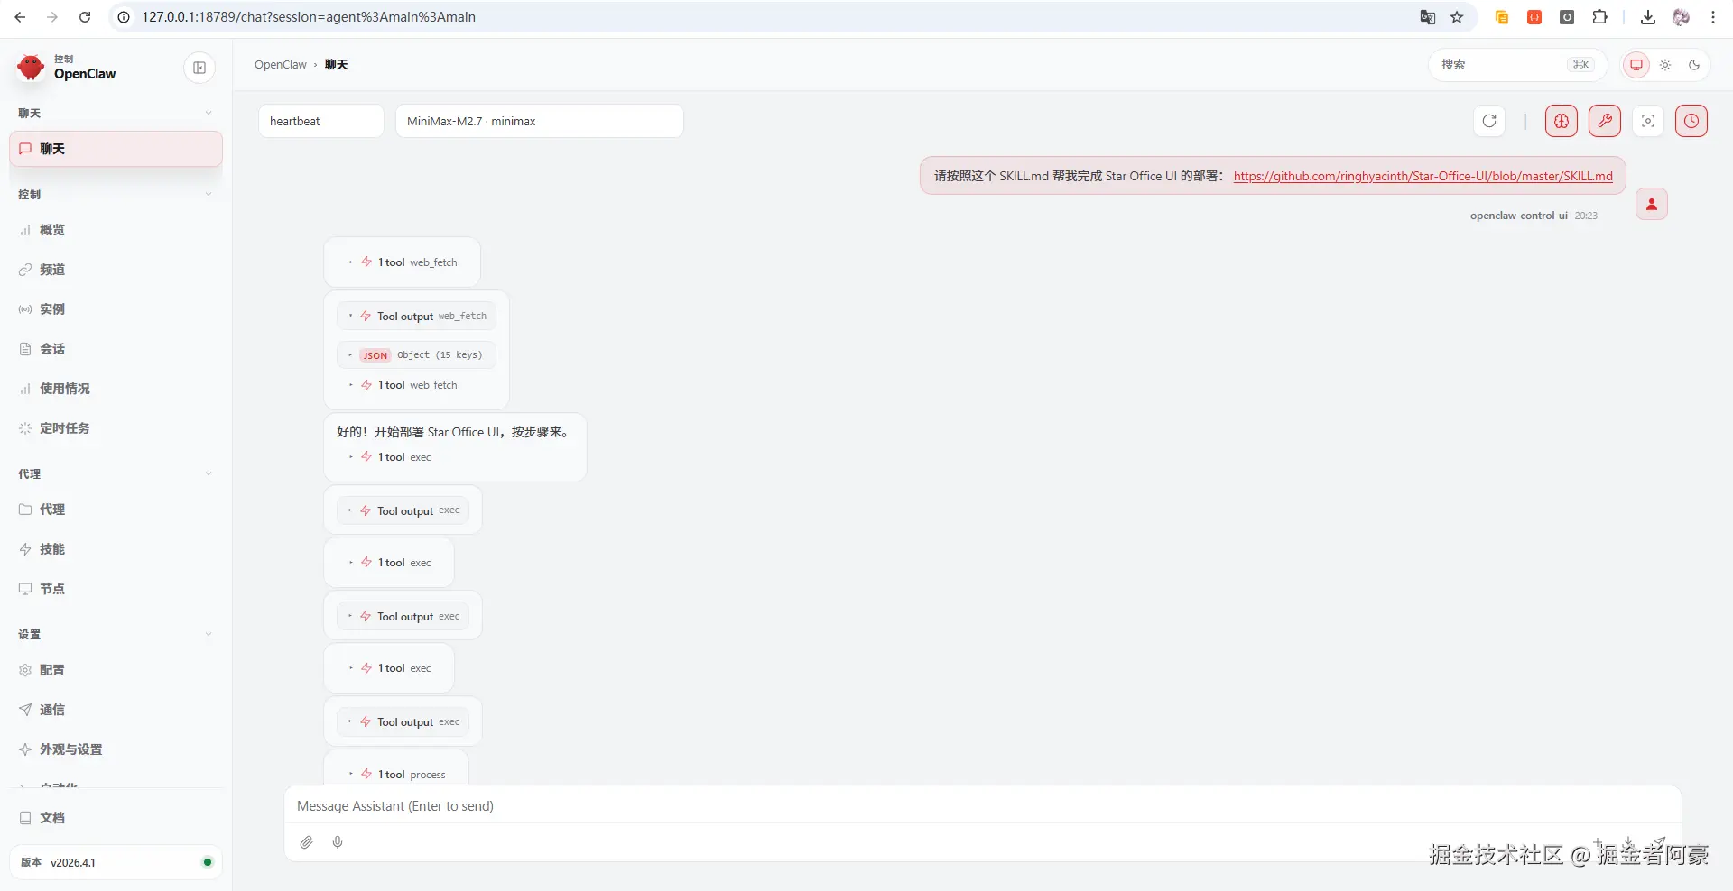The image size is (1733, 891).
Task: Toggle the brain thinking icon button
Action: pyautogui.click(x=1562, y=121)
